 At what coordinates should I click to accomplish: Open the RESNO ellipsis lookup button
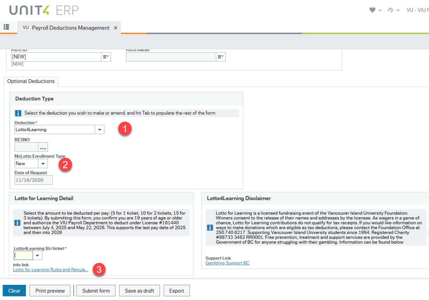[x=43, y=147]
